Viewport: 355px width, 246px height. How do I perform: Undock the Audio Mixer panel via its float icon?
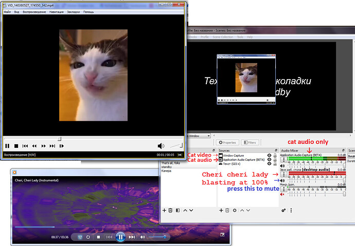[x=343, y=150]
